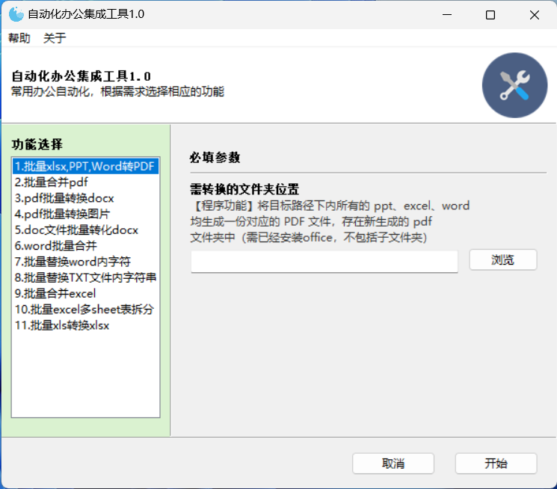
Task: Open the 关于 menu
Action: pyautogui.click(x=55, y=38)
